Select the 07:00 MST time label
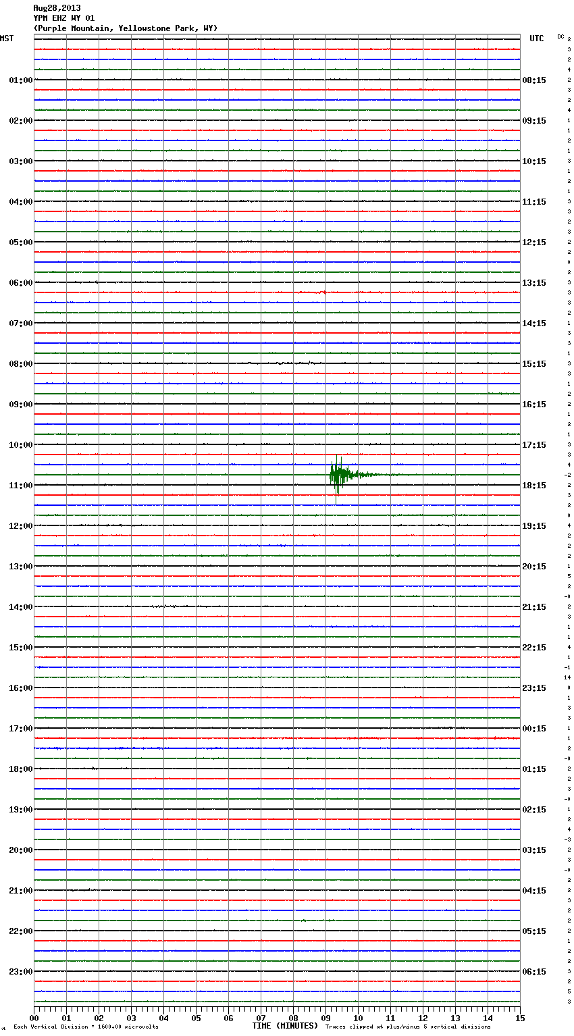574x1036 pixels. tap(21, 323)
